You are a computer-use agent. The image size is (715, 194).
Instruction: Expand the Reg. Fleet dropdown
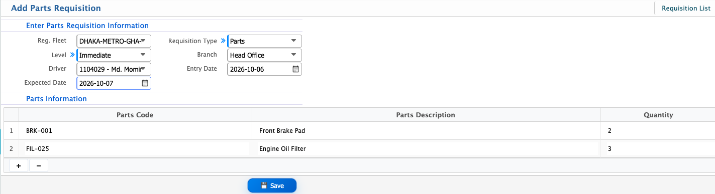pyautogui.click(x=114, y=41)
